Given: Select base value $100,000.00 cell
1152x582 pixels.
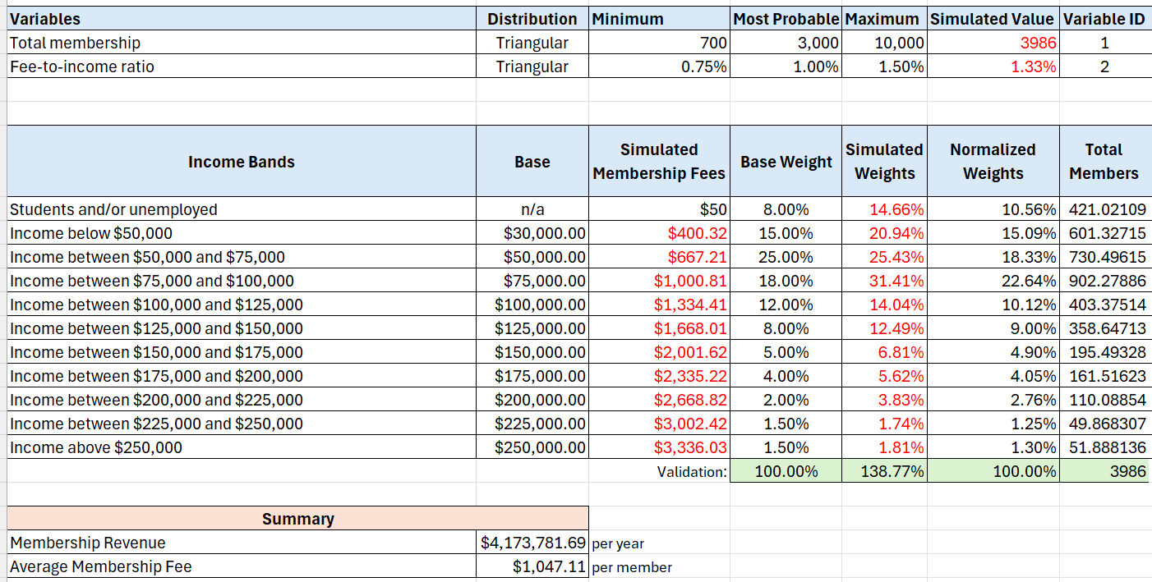Looking at the screenshot, I should (532, 305).
